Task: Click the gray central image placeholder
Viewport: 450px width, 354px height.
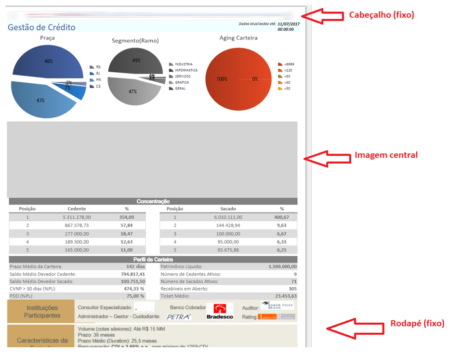Action: 152,160
